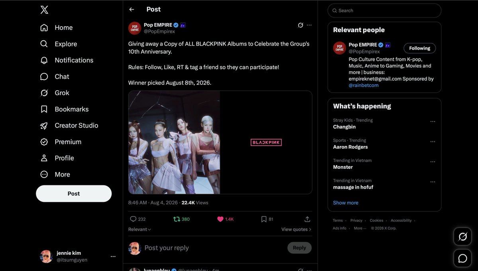Expand the More sidebar menu
The height and width of the screenshot is (271, 478).
pyautogui.click(x=55, y=174)
